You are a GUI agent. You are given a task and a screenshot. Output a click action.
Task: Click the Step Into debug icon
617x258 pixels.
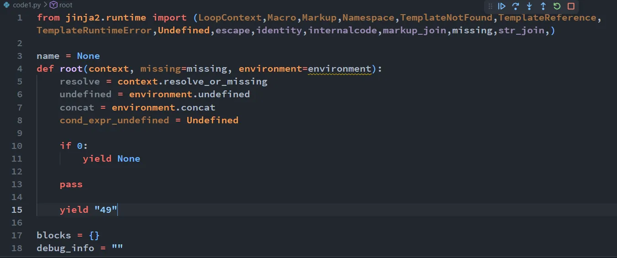pyautogui.click(x=529, y=6)
